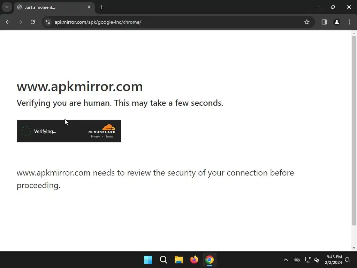Open File Explorer from the taskbar
This screenshot has width=357, height=268.
tap(179, 260)
